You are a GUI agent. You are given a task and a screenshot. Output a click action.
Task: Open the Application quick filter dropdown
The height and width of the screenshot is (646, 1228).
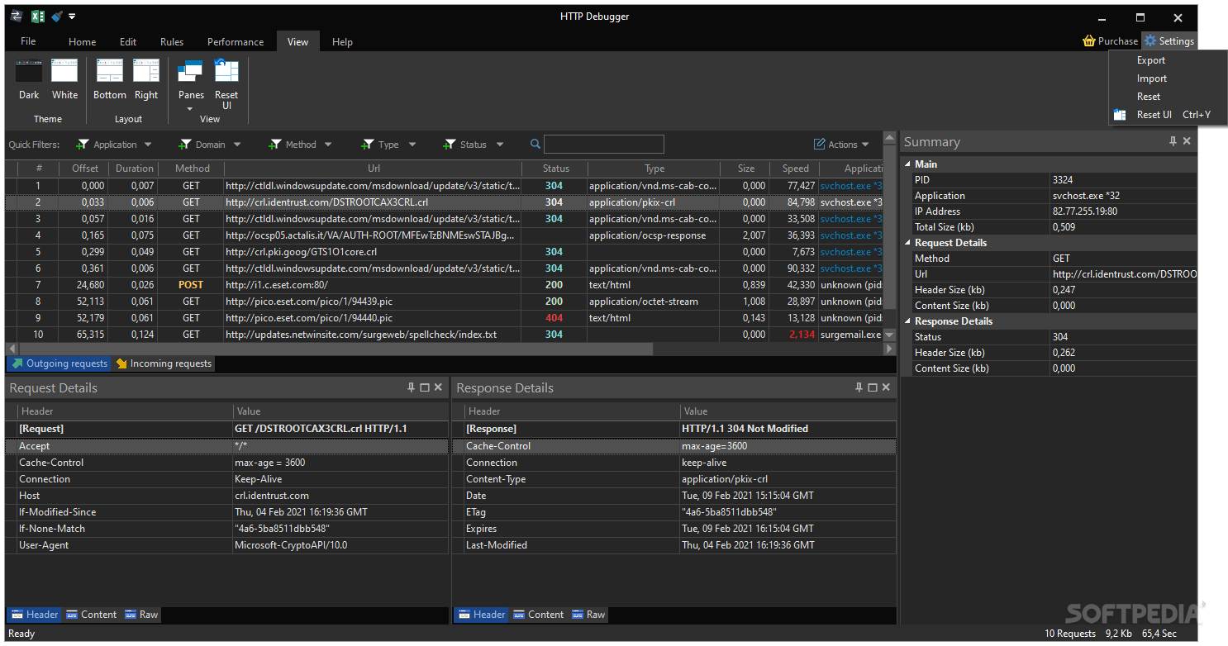(114, 145)
